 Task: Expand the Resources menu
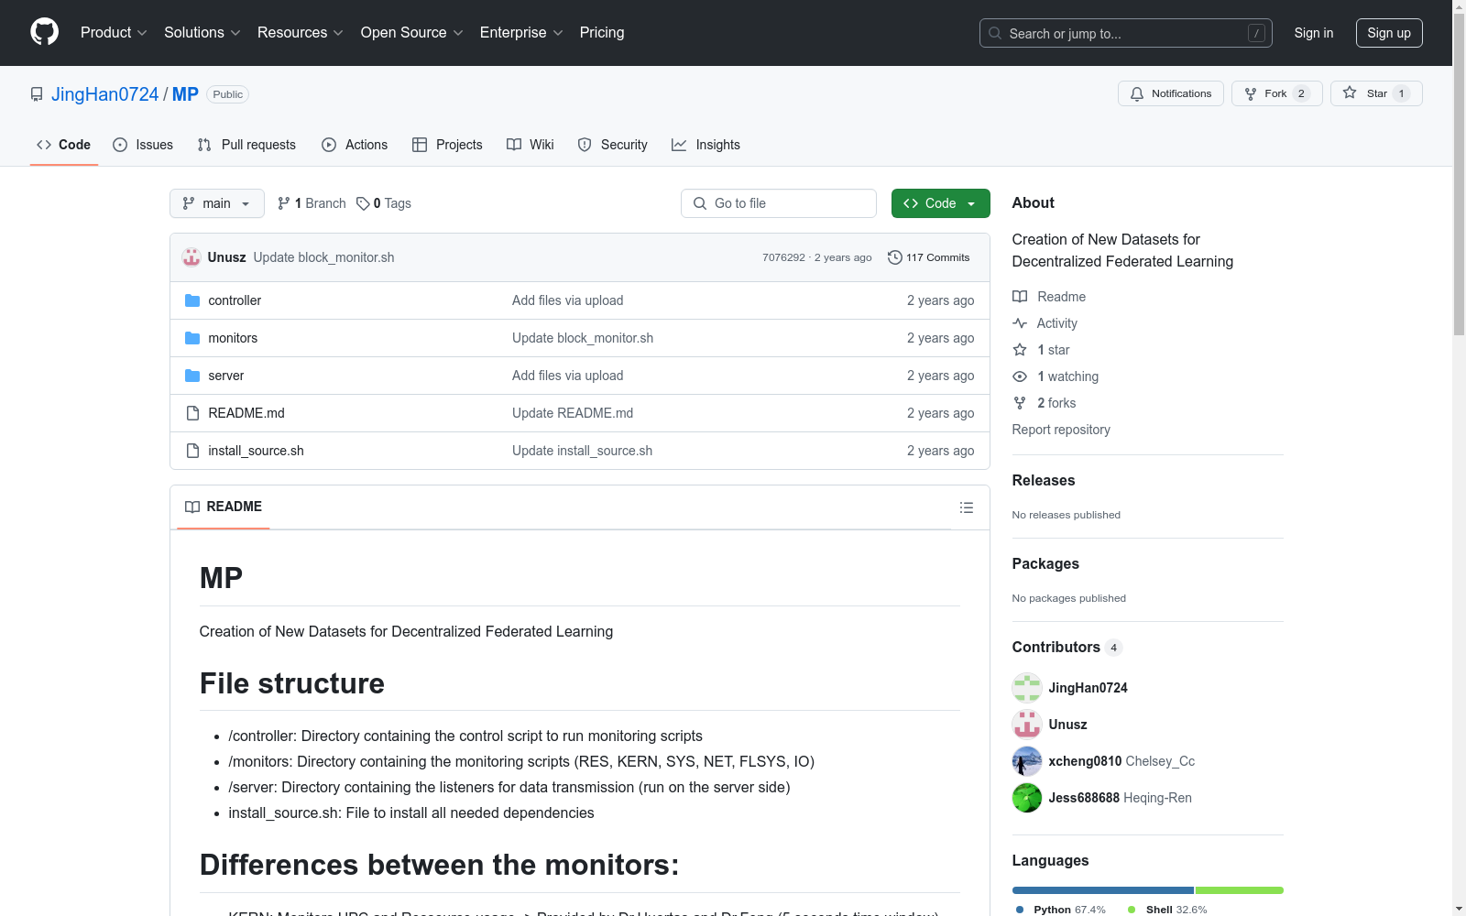(301, 33)
